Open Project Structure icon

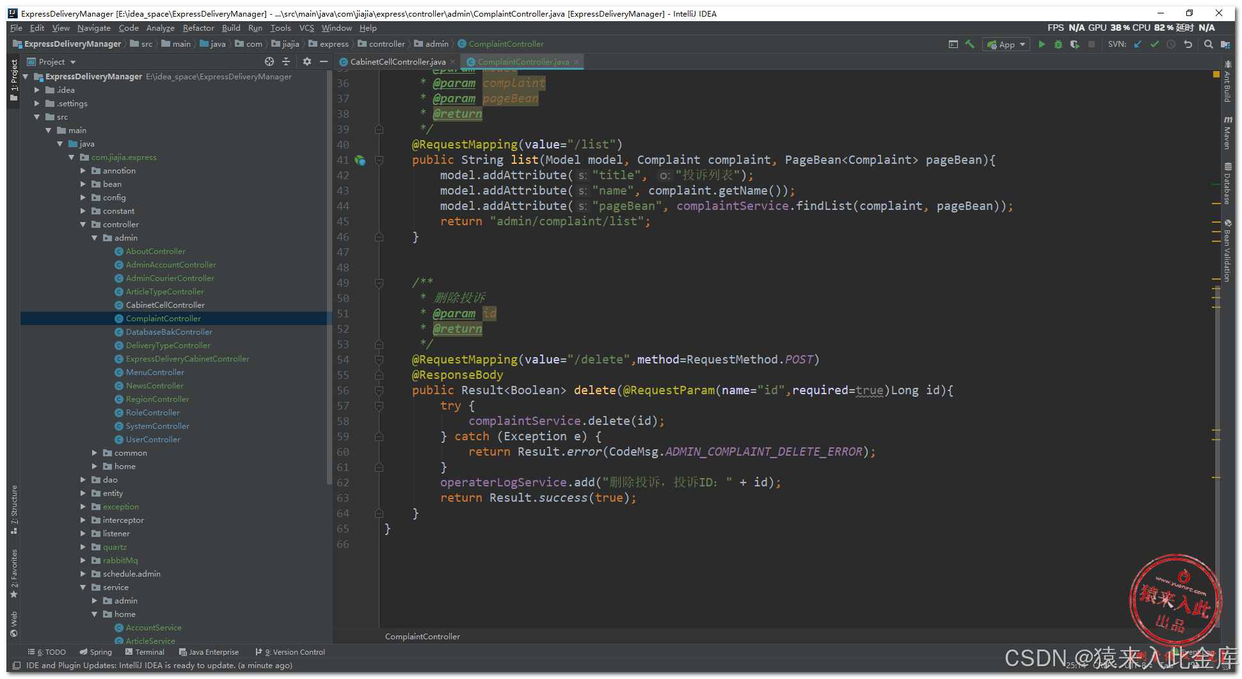coord(1225,44)
